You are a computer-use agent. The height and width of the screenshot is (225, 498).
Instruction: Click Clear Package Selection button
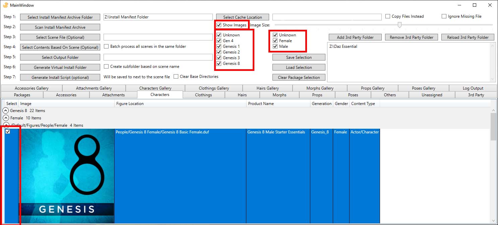tap(299, 77)
